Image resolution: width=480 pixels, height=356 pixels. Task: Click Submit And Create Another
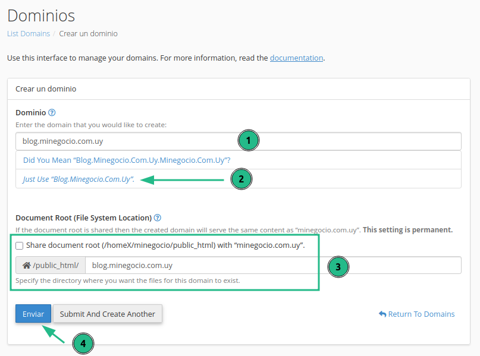pos(108,314)
